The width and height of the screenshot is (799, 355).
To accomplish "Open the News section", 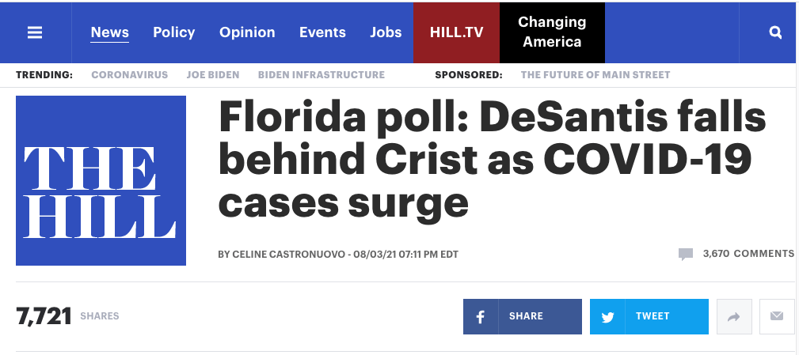I will click(109, 32).
